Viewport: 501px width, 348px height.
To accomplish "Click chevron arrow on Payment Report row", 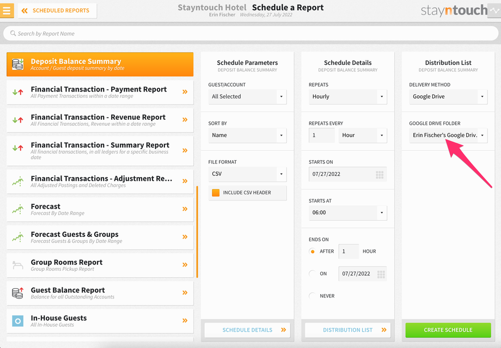I will [185, 92].
